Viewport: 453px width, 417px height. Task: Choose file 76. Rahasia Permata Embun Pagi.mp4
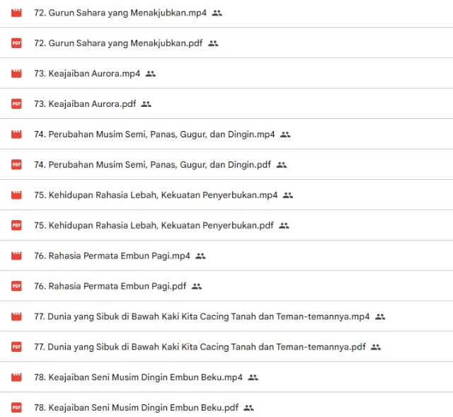[112, 256]
